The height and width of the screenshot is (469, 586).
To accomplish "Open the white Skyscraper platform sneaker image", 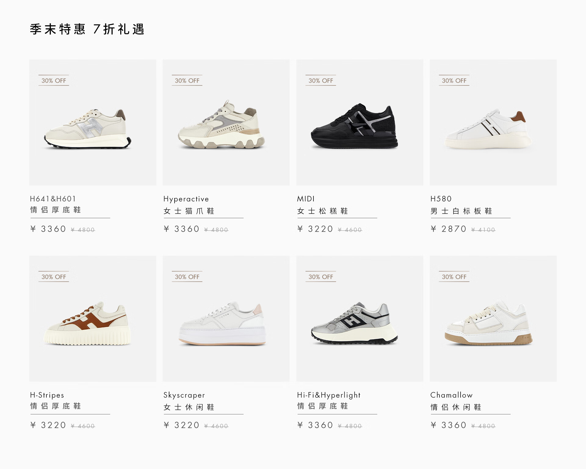I will click(226, 319).
